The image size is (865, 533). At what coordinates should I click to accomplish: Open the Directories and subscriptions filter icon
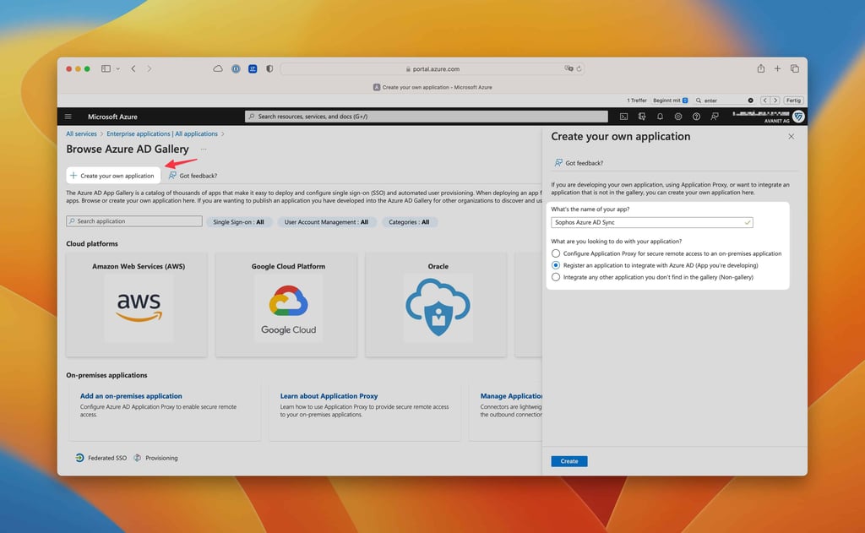(642, 117)
